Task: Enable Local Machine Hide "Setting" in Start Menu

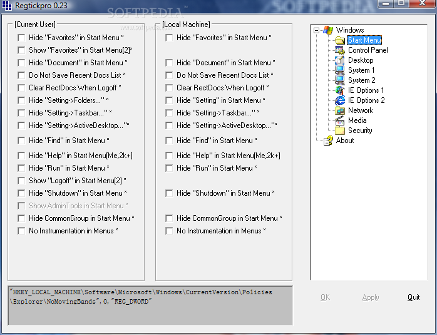Action: (x=169, y=100)
